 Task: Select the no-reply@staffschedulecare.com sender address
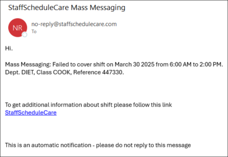(x=74, y=24)
